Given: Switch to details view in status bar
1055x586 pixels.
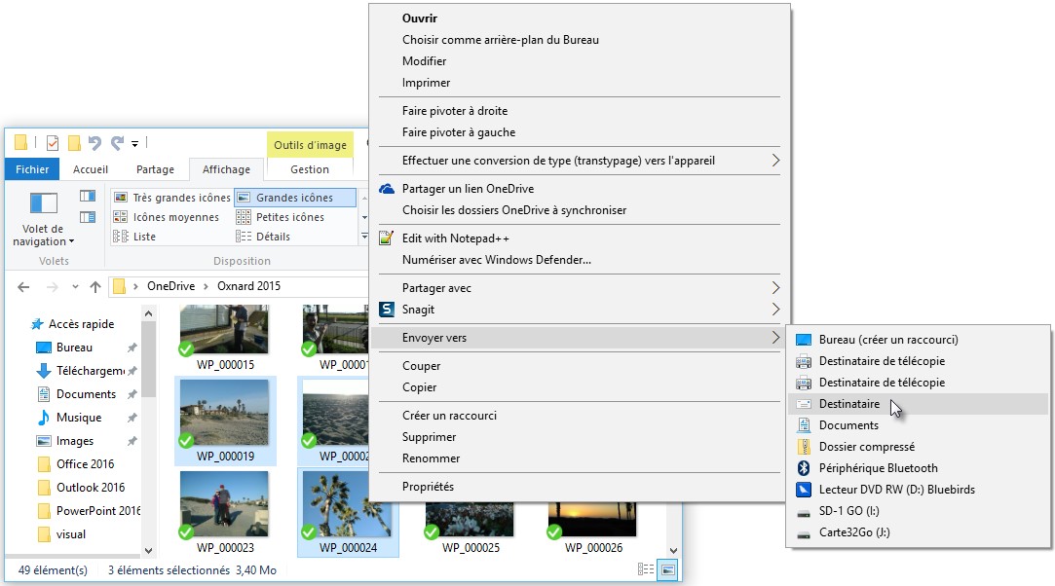Looking at the screenshot, I should coord(646,569).
